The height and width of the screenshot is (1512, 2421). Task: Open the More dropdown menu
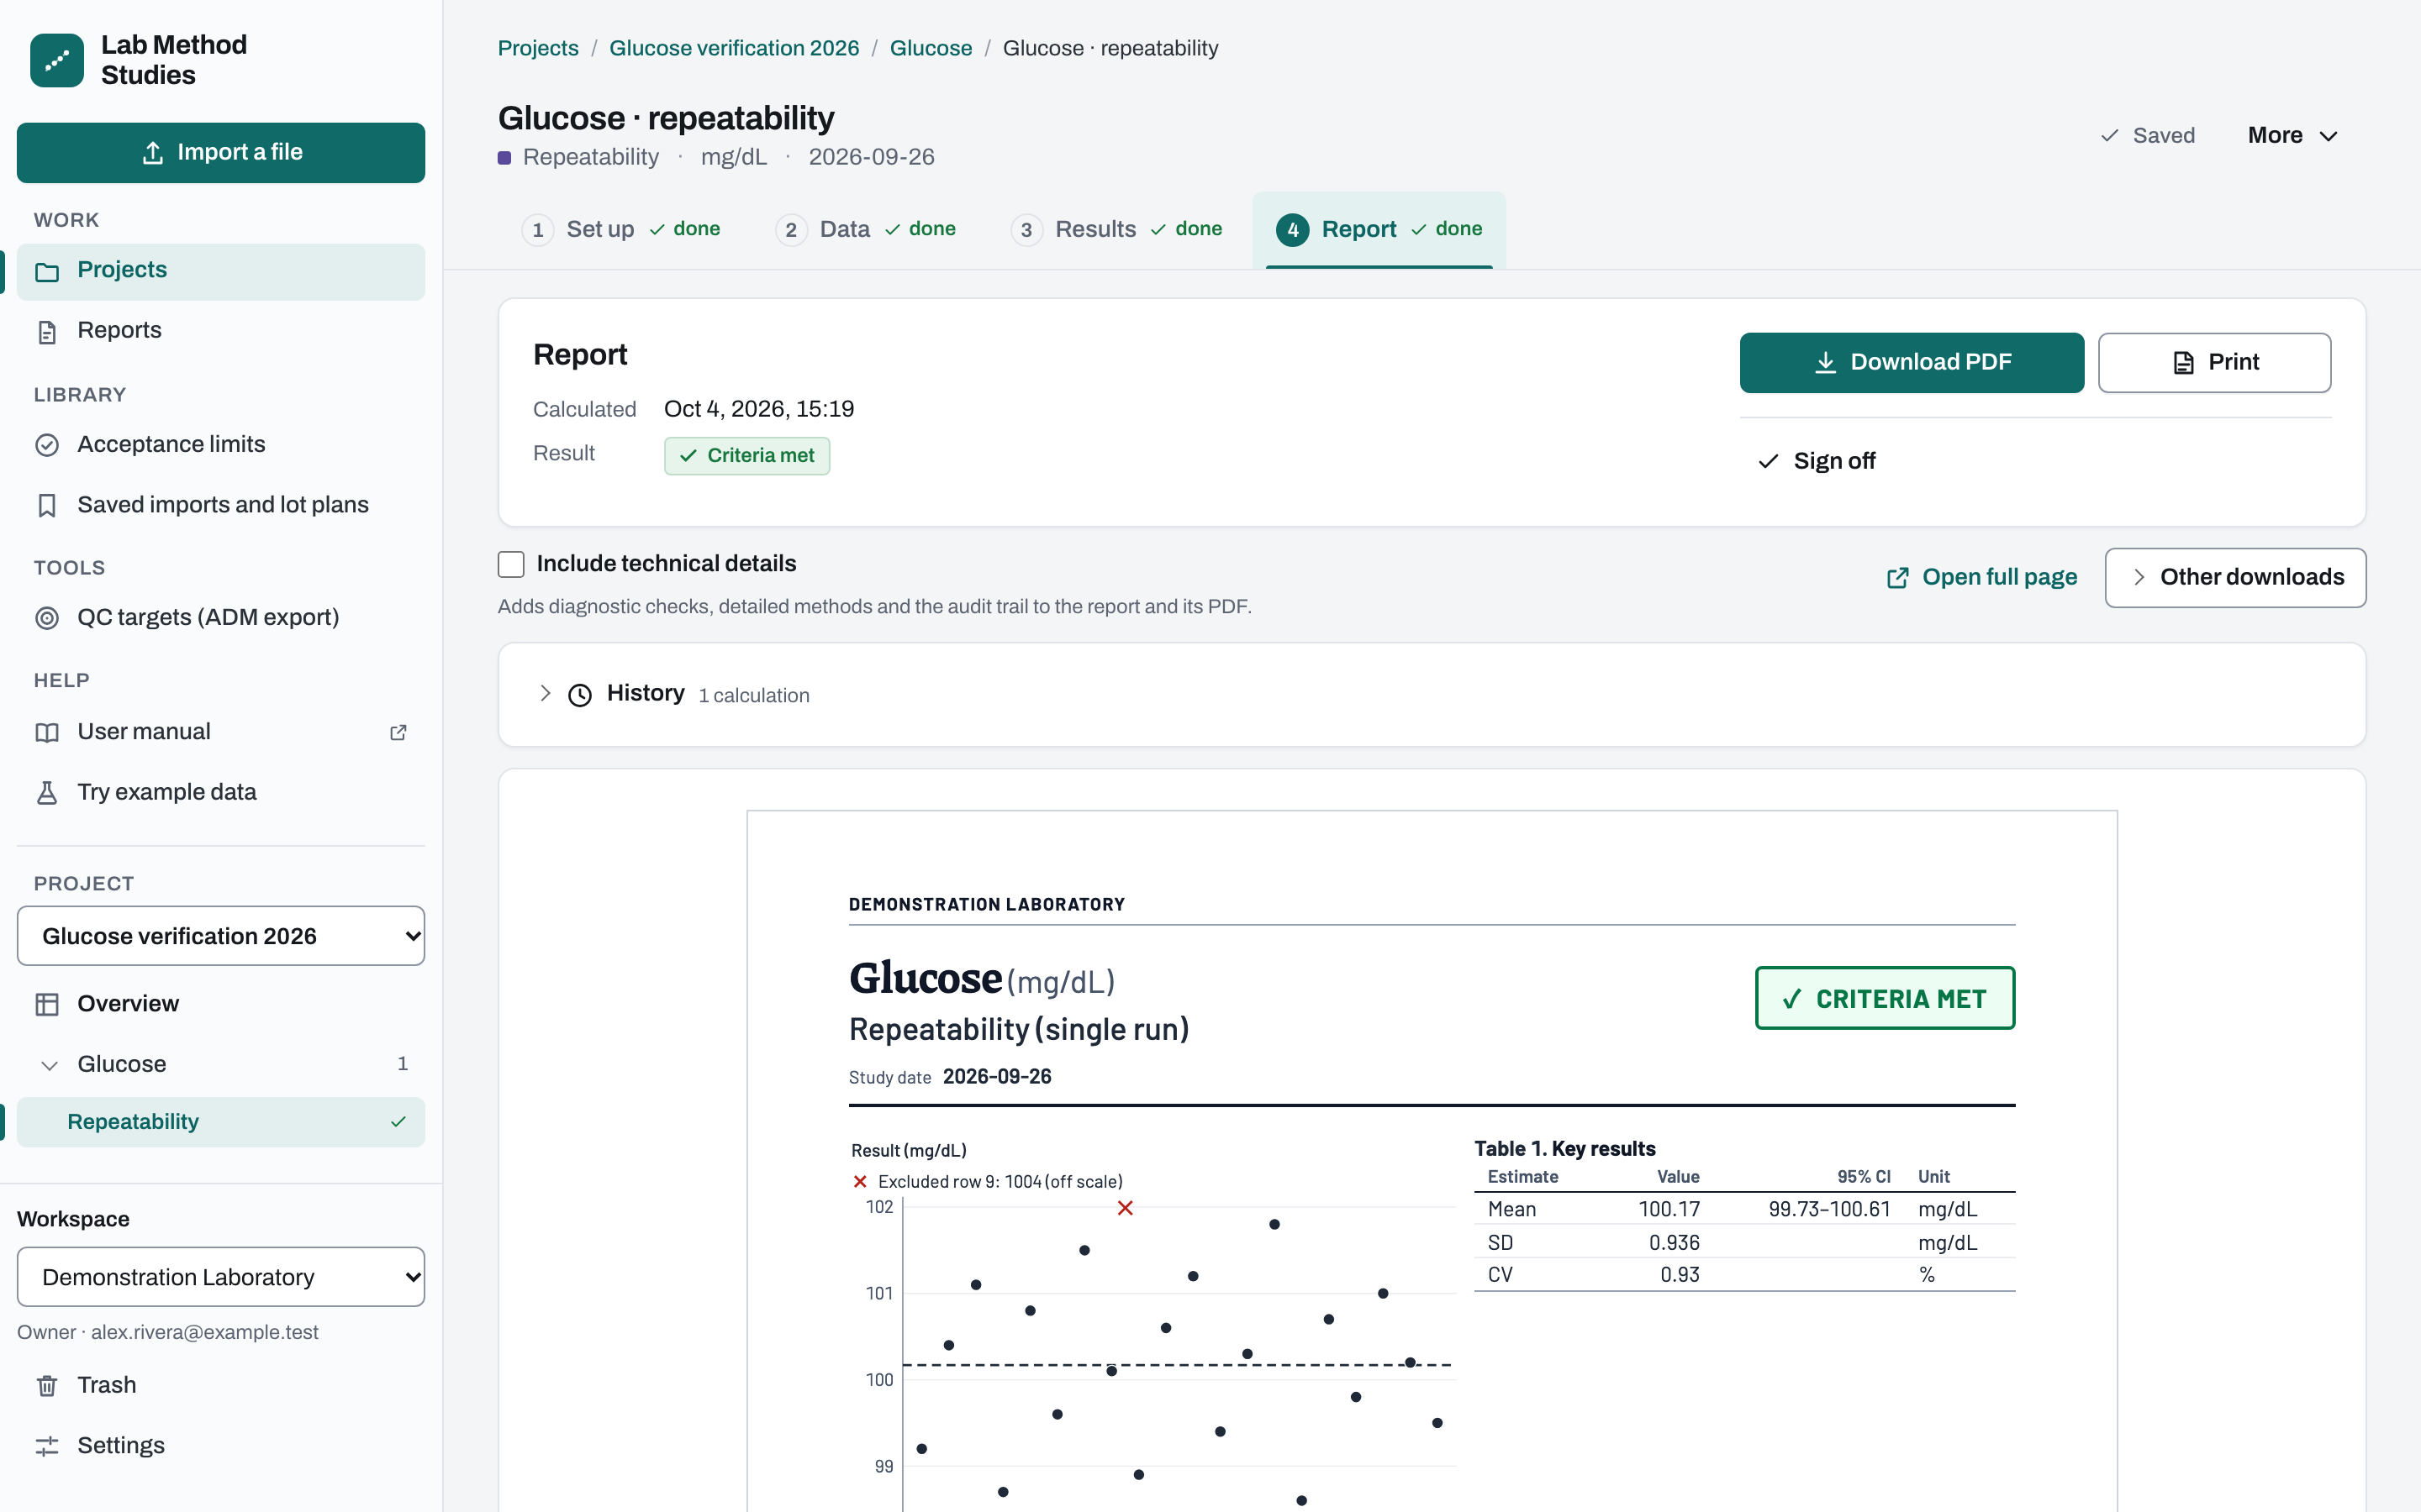pyautogui.click(x=2292, y=135)
